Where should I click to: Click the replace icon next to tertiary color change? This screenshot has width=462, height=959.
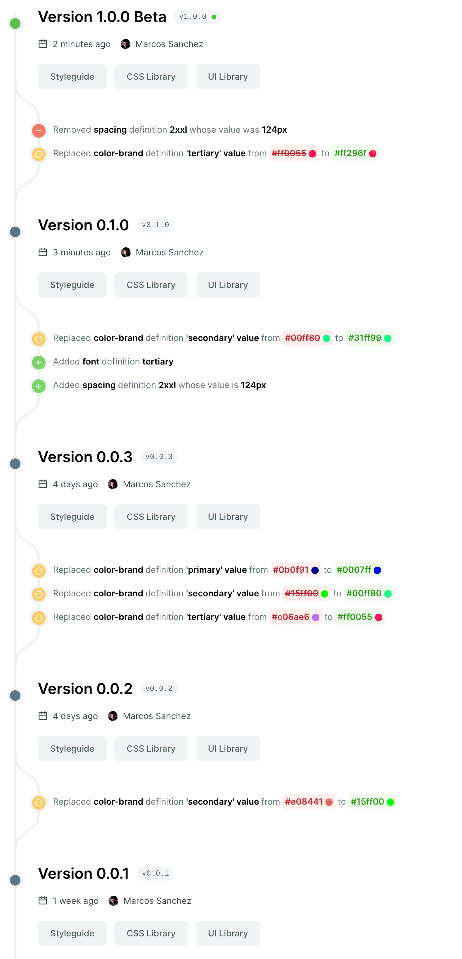39,154
